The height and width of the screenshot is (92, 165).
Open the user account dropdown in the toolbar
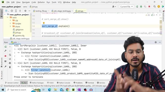click(114, 7)
